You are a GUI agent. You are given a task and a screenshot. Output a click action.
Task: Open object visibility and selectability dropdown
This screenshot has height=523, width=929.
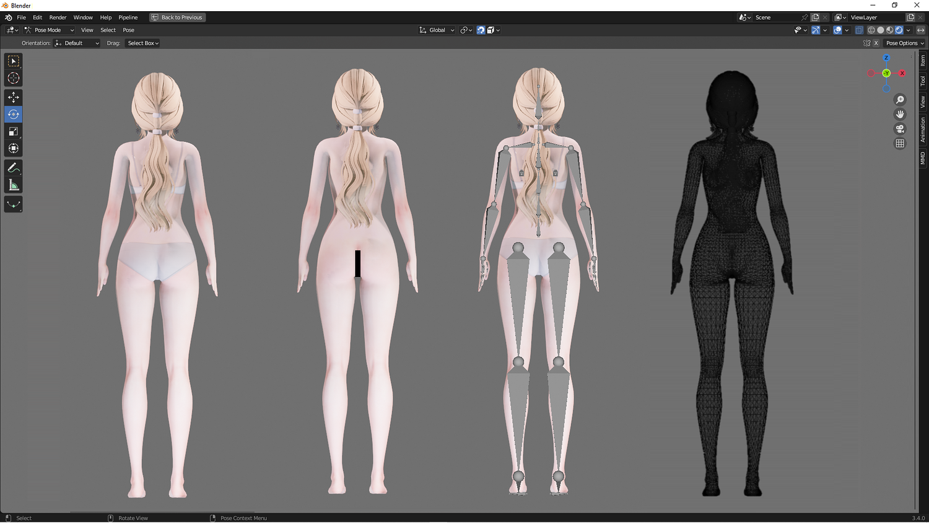pyautogui.click(x=801, y=30)
